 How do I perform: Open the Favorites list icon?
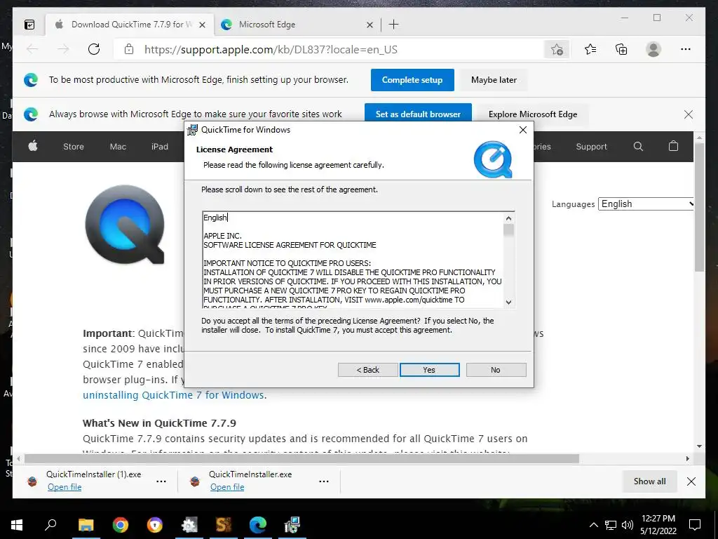(x=590, y=49)
